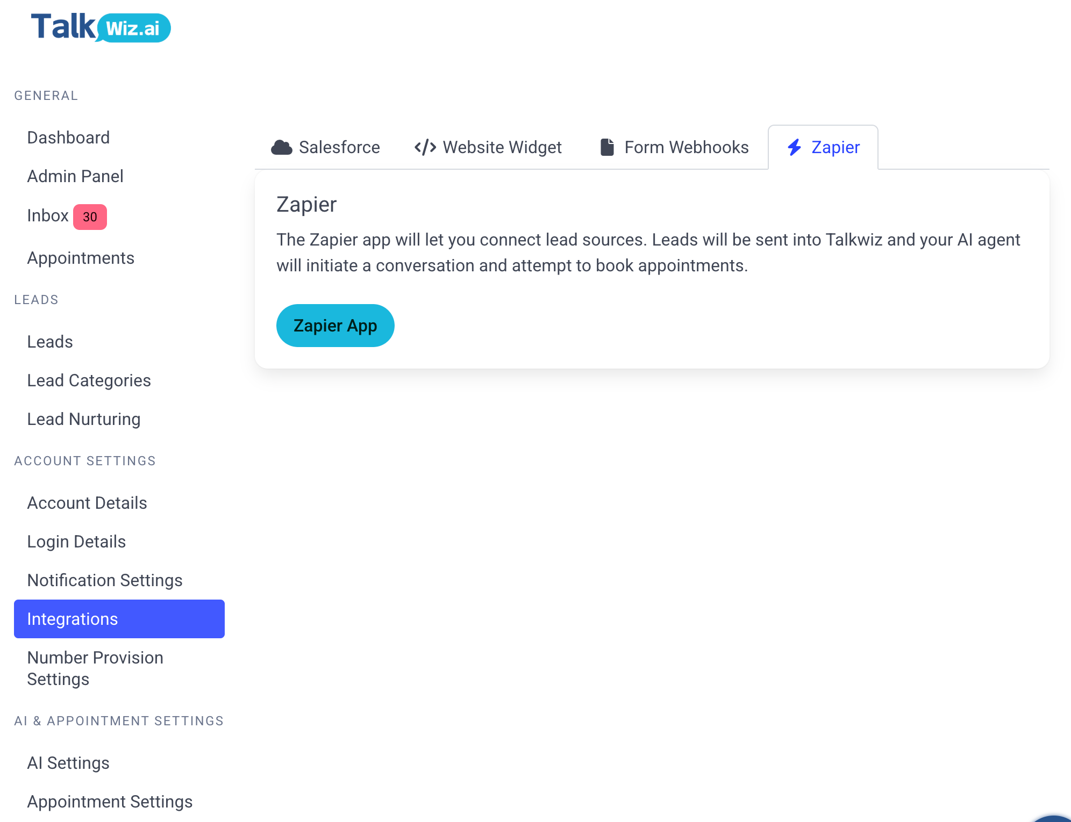Click the Zapier lightning bolt icon

(794, 147)
